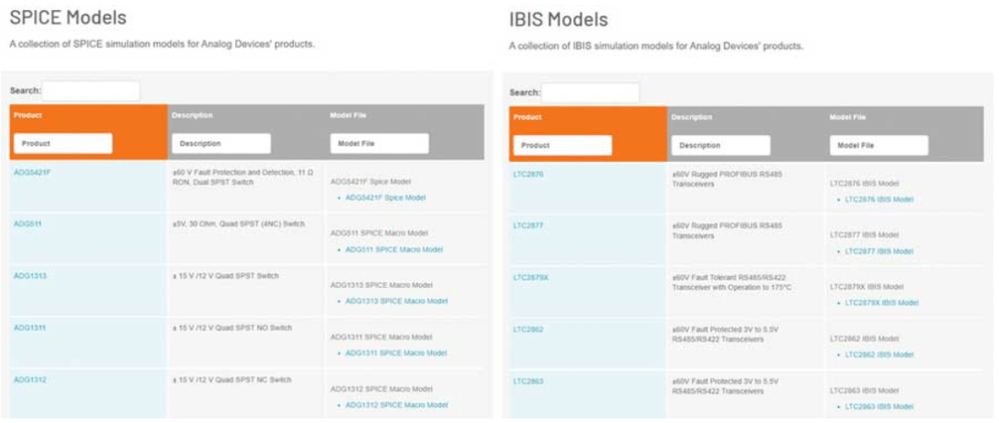Image resolution: width=999 pixels, height=423 pixels.
Task: Download the ADG1311 SPICE Macro Model link
Action: pyautogui.click(x=396, y=353)
